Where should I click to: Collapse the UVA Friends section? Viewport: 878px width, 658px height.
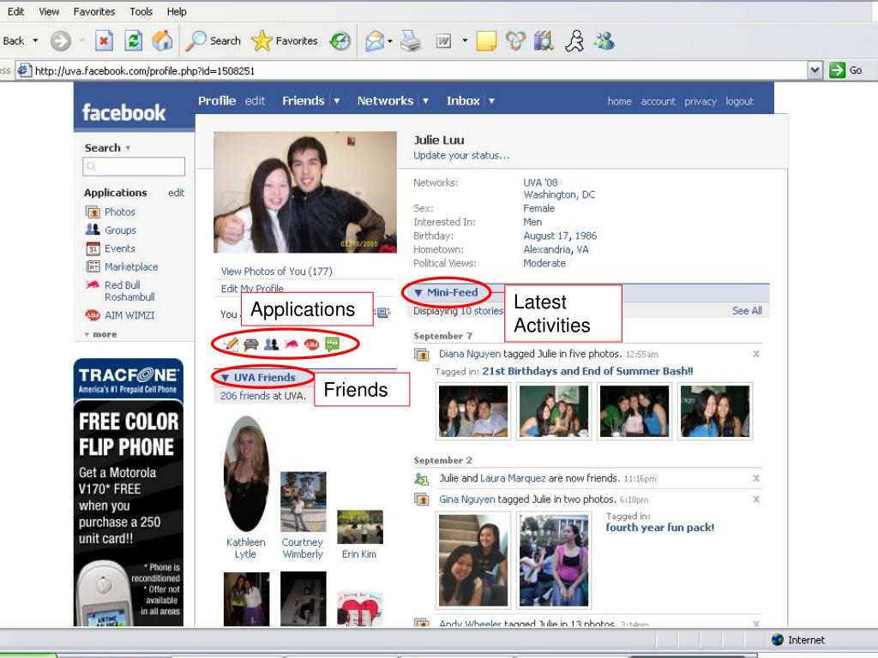[x=226, y=378]
